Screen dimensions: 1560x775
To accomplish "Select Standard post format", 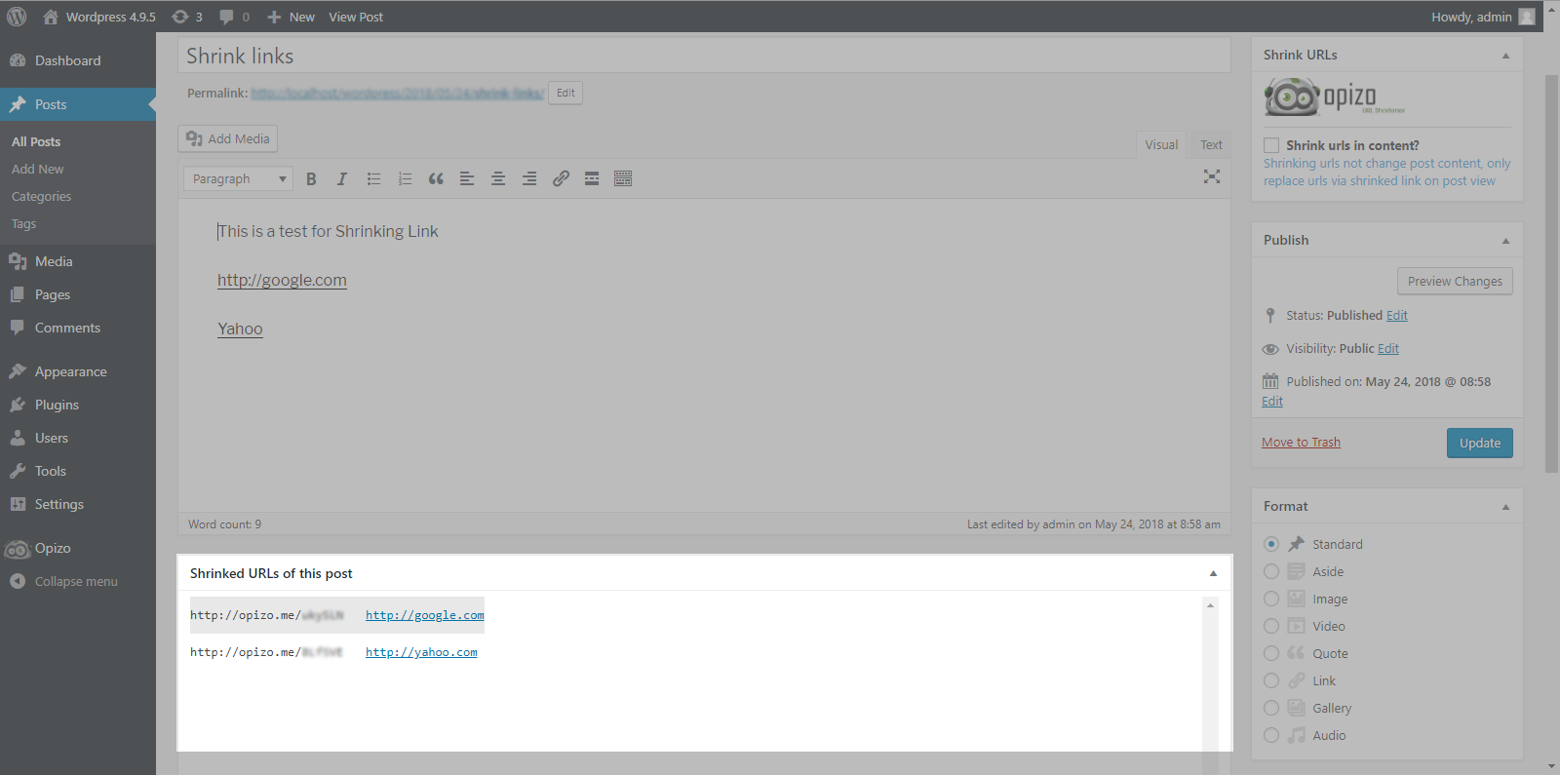I will pyautogui.click(x=1271, y=544).
